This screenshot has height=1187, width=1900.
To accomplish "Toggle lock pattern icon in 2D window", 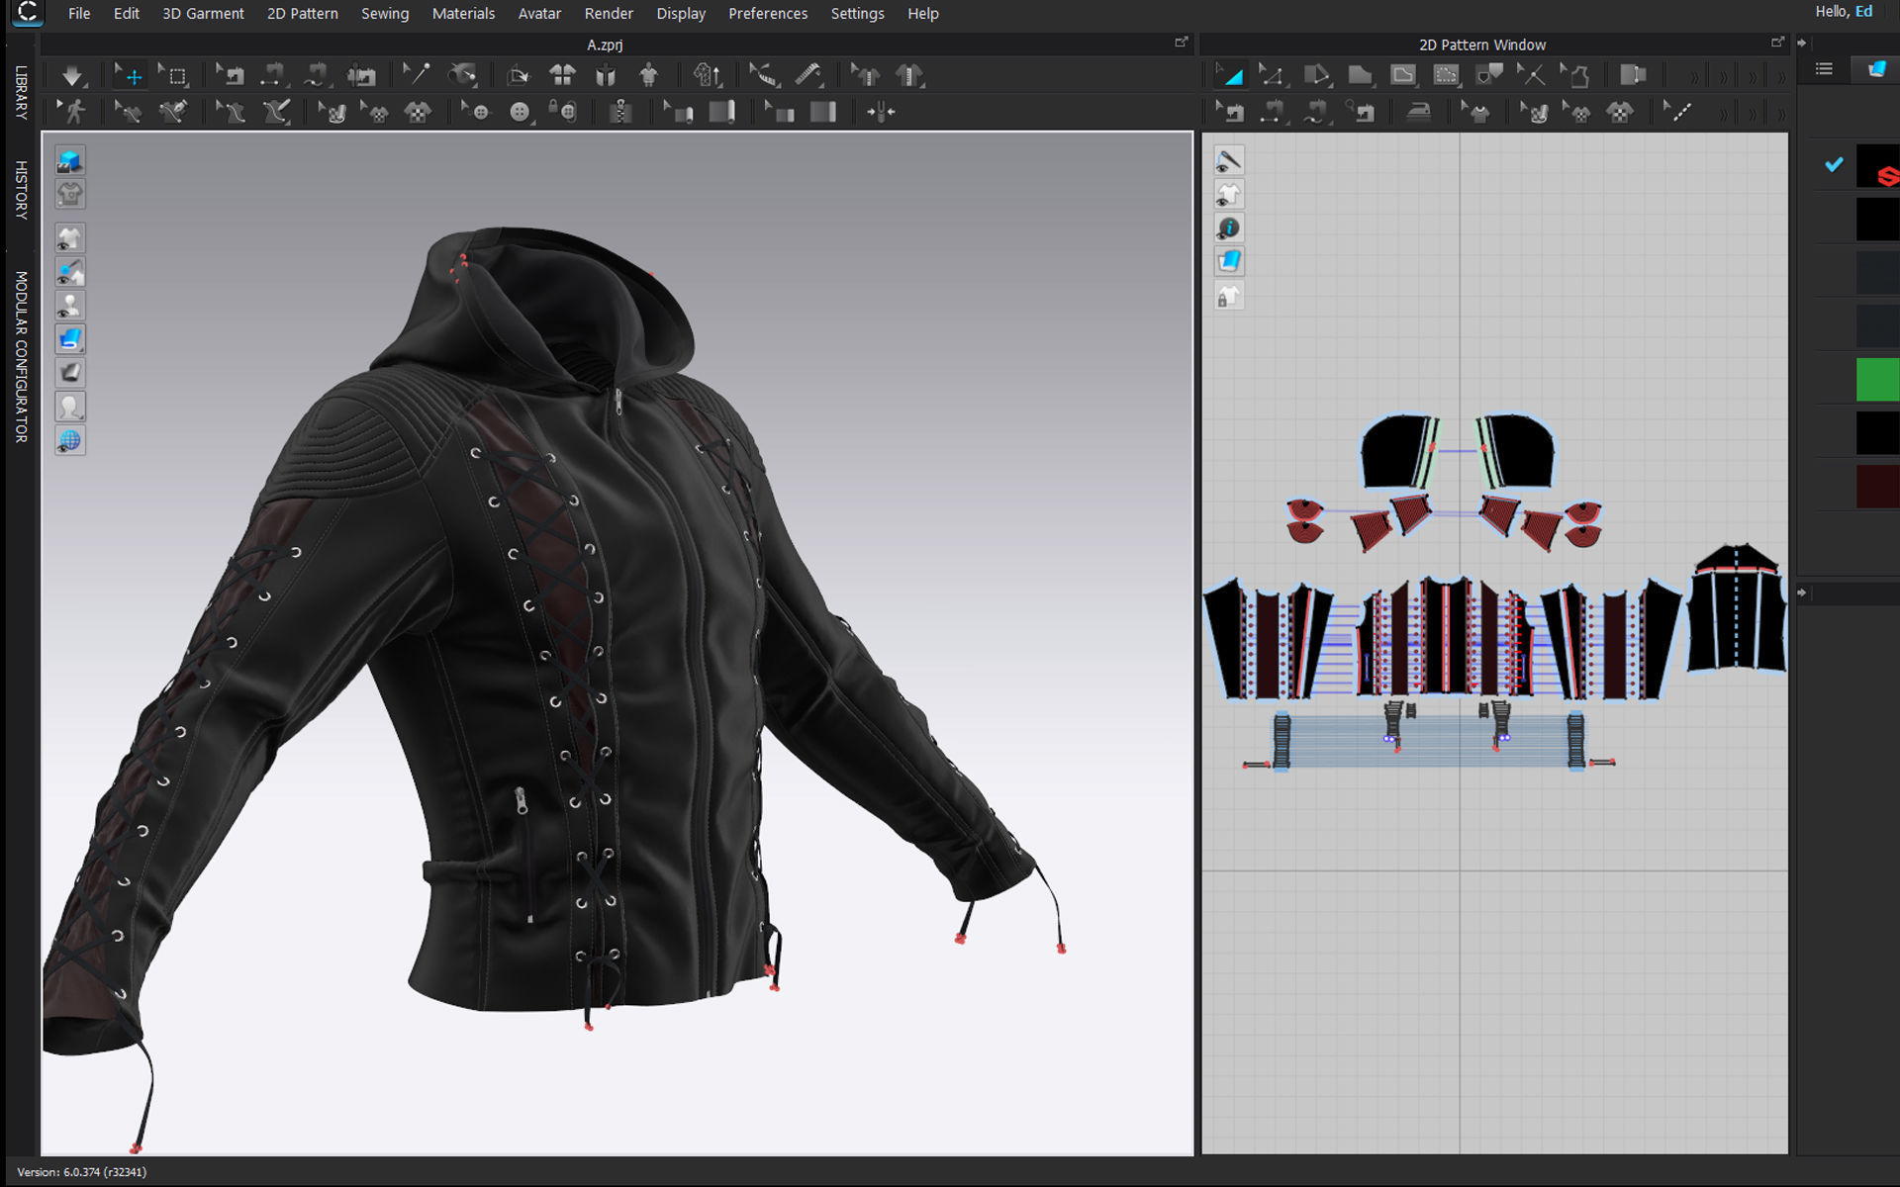I will point(1228,296).
